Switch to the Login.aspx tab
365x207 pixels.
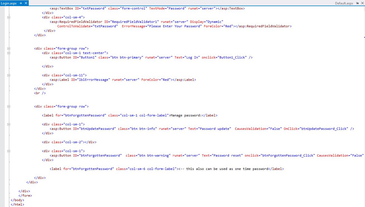[9, 3]
